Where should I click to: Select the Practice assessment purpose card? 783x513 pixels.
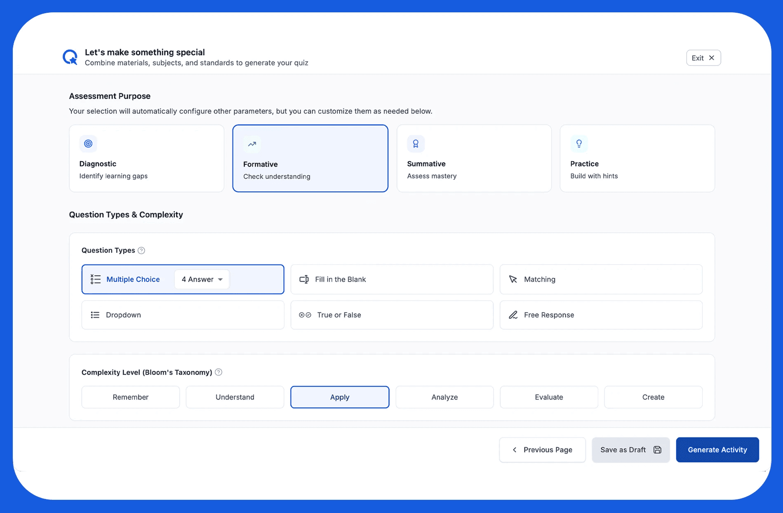pos(637,158)
